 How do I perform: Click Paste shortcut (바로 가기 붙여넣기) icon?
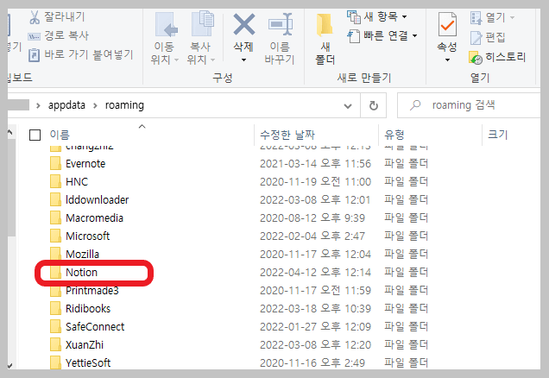(34, 55)
